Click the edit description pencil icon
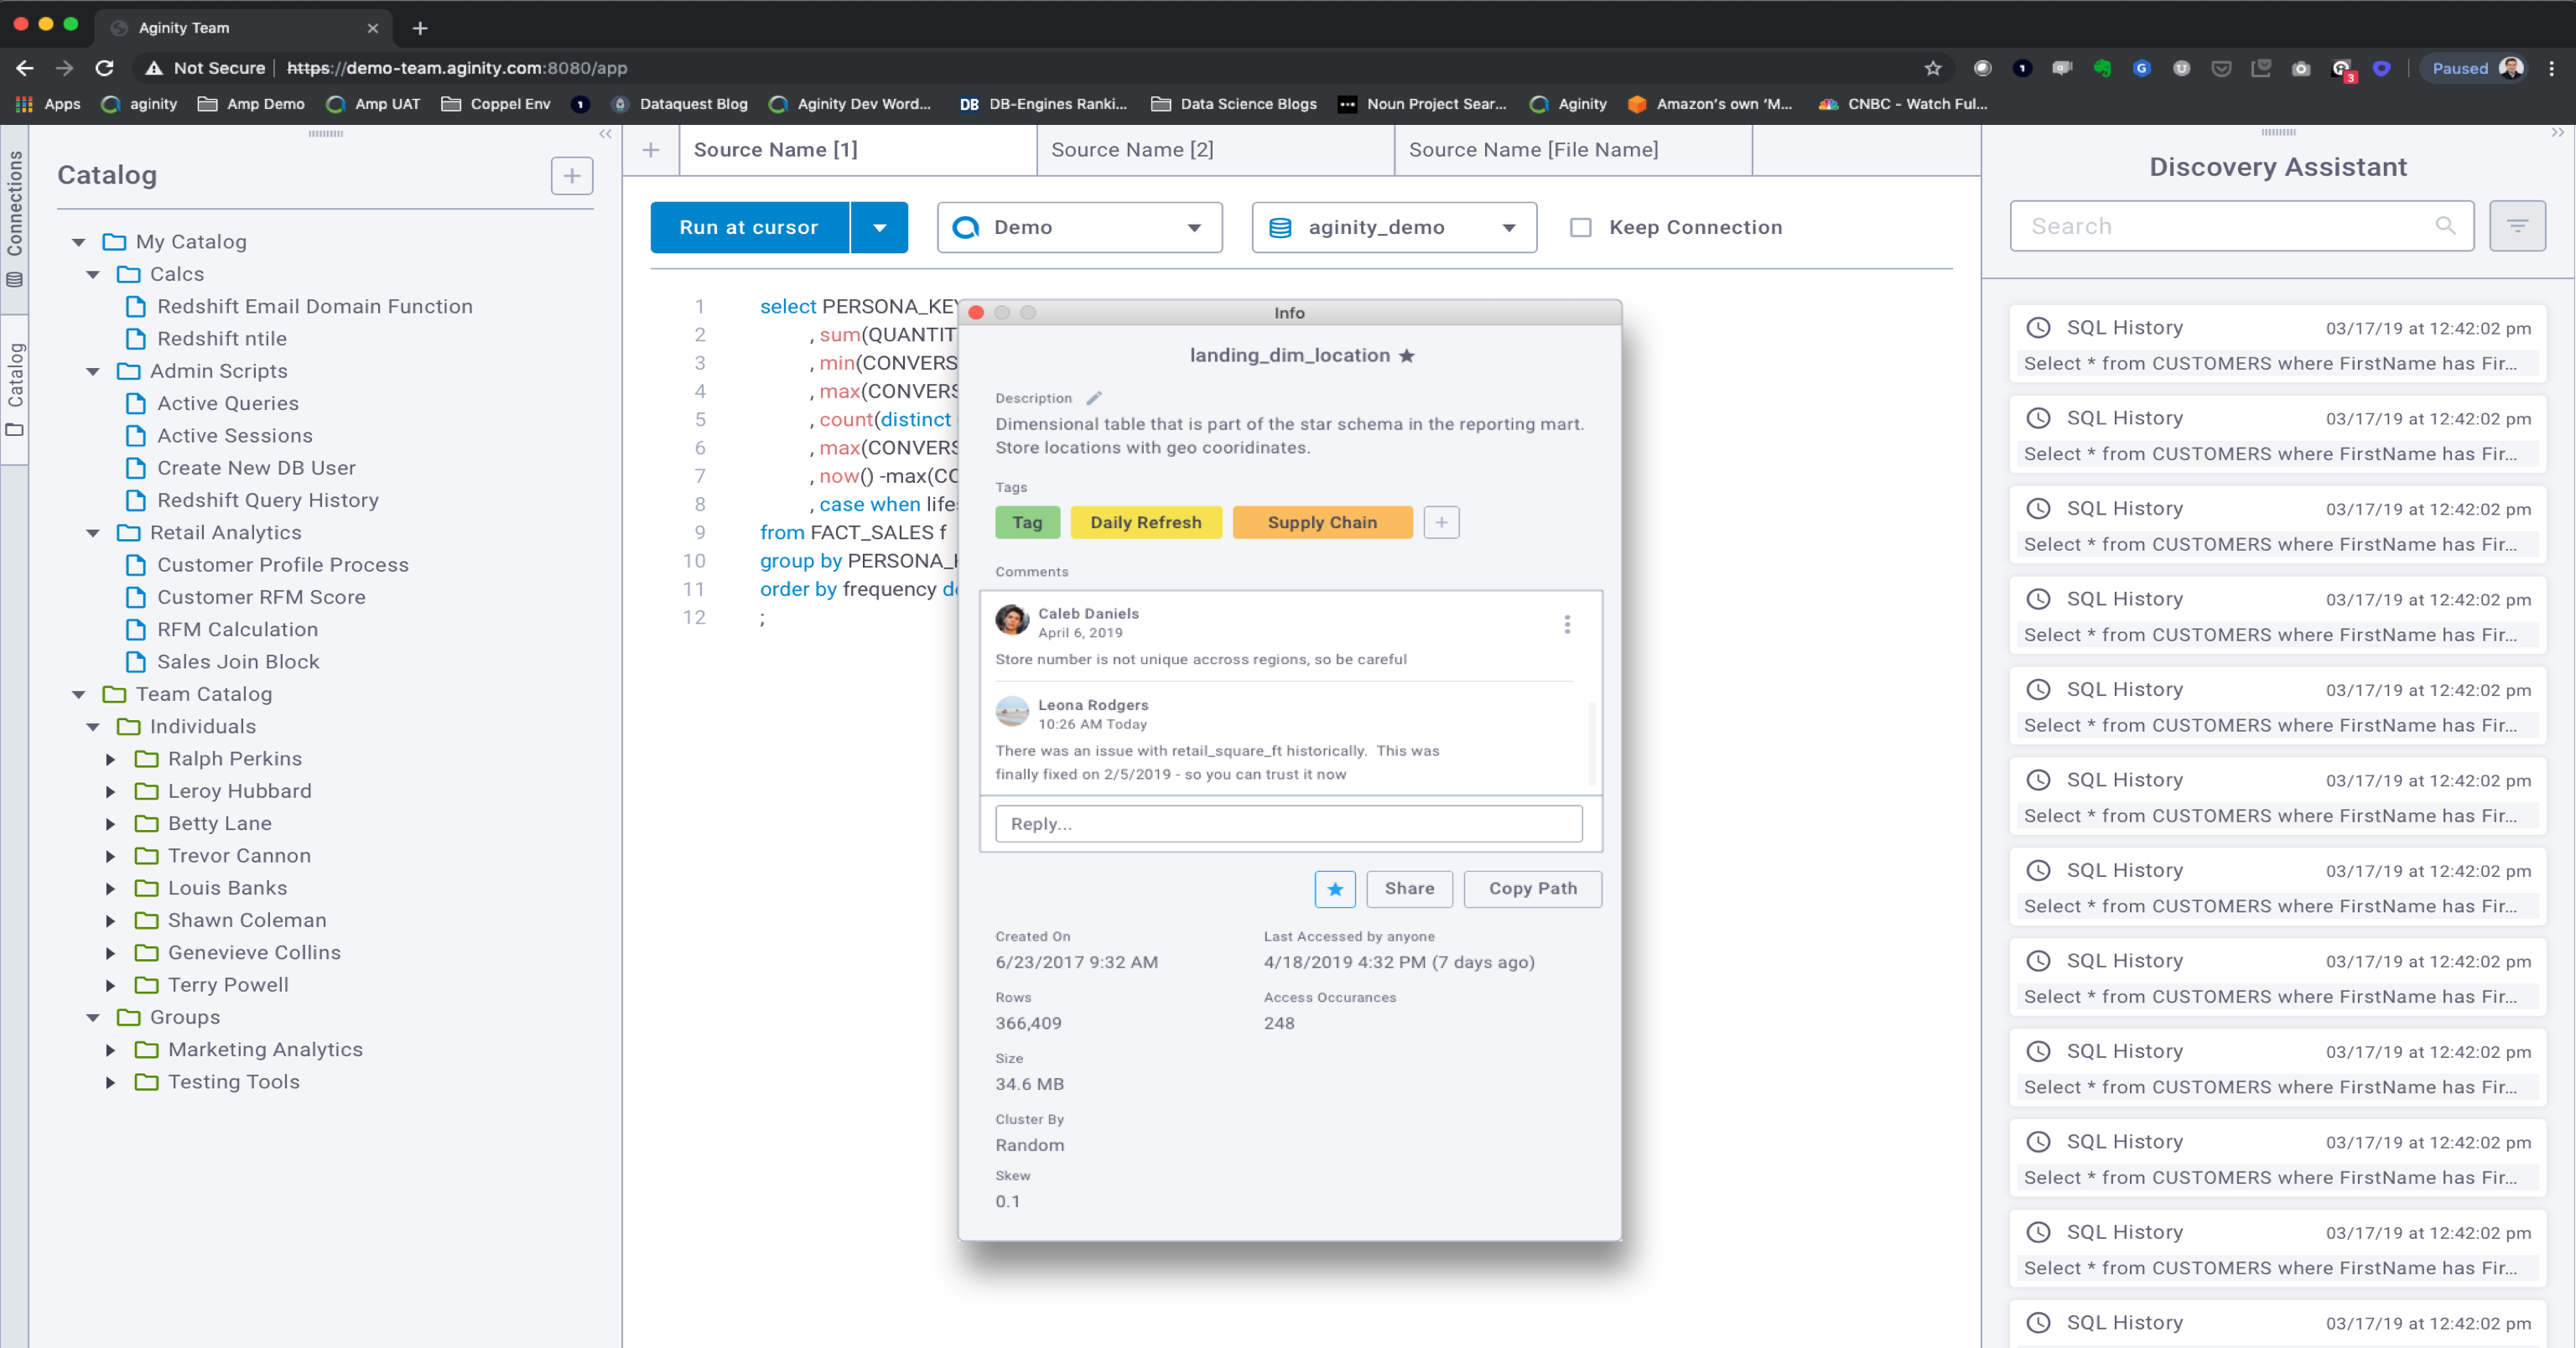 tap(1094, 398)
